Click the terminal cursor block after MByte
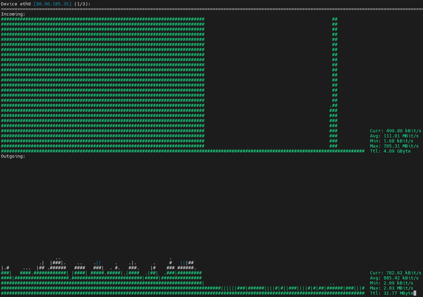 415,293
